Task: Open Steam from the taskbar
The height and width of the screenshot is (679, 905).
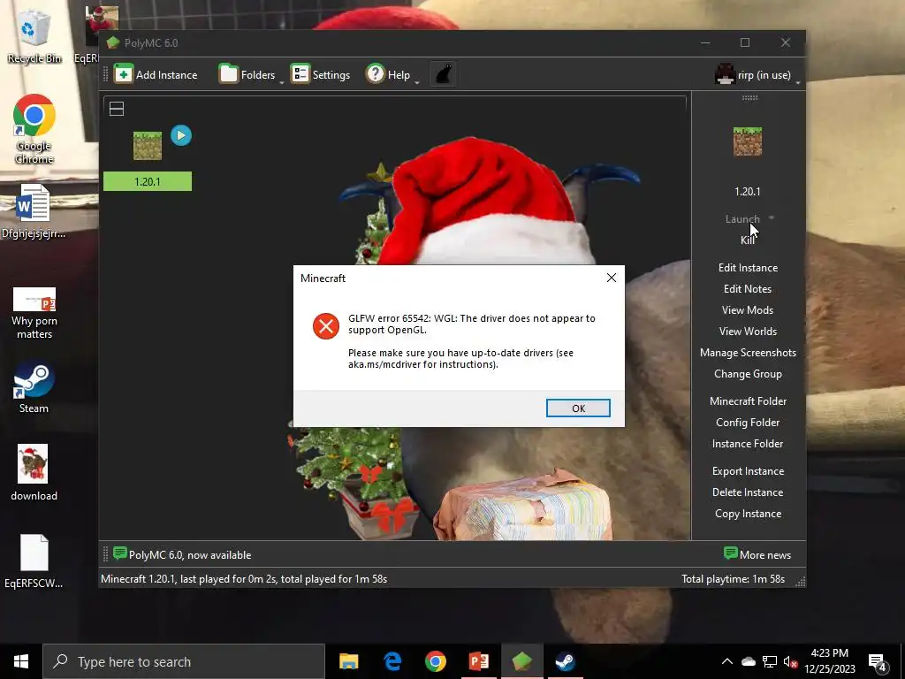Action: click(565, 661)
